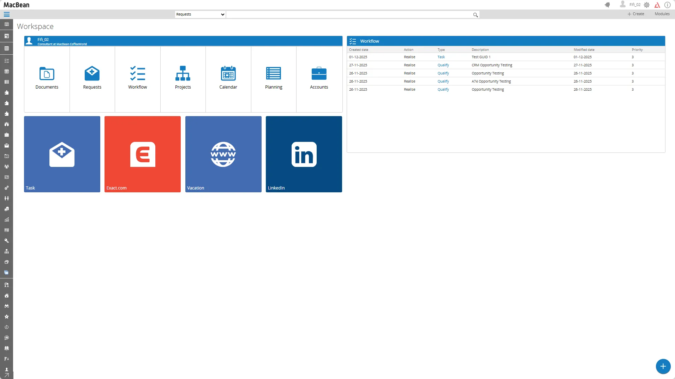Image resolution: width=675 pixels, height=379 pixels.
Task: Toggle the hamburger sidebar menu
Action: [x=7, y=14]
